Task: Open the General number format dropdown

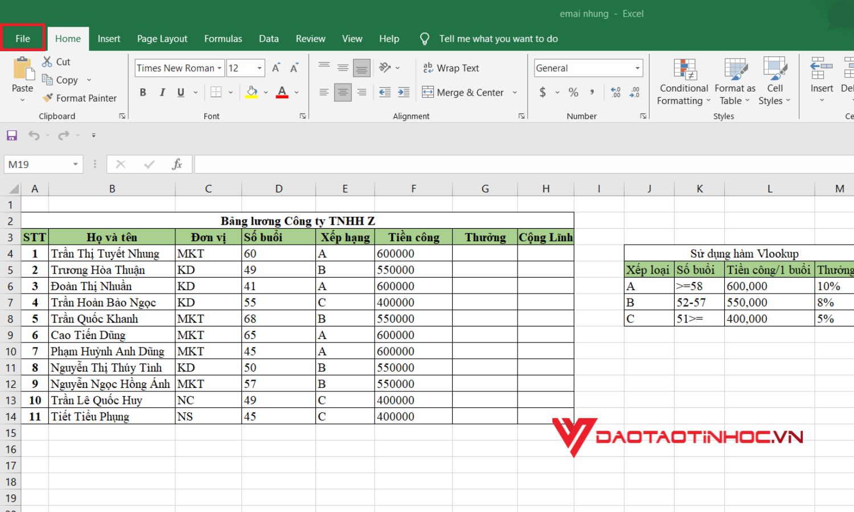Action: point(637,68)
